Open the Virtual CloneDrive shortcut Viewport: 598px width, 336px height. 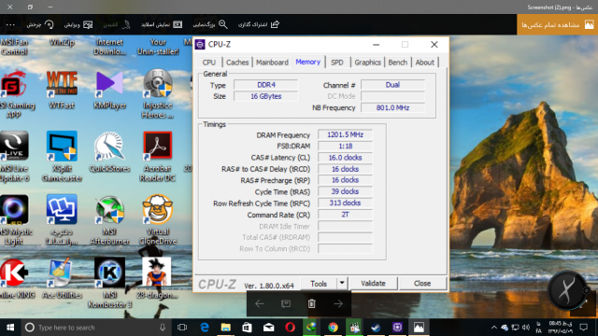[x=158, y=220]
